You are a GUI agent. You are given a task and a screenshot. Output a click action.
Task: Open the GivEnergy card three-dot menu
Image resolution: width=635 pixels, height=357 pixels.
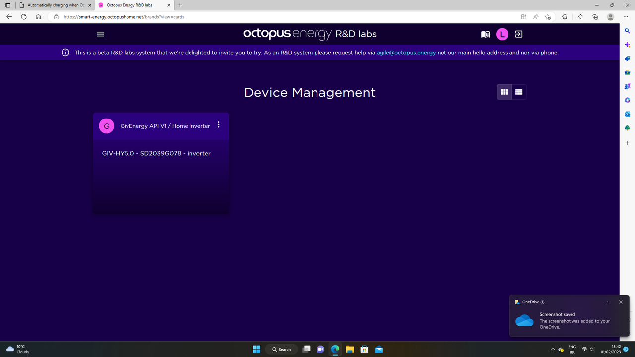click(218, 125)
